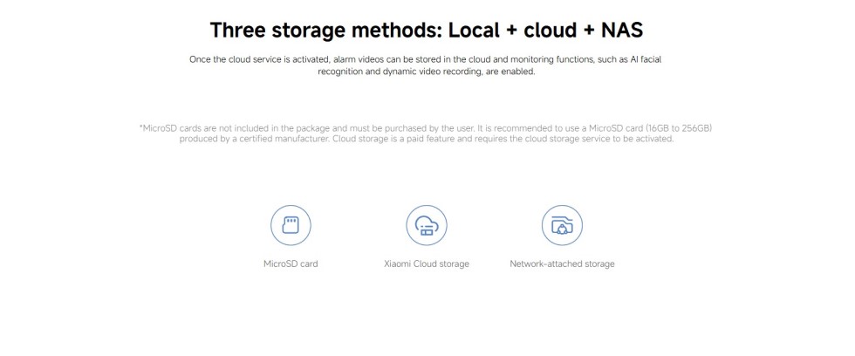Click the MicroSD card icon
The image size is (855, 356).
[x=291, y=227]
